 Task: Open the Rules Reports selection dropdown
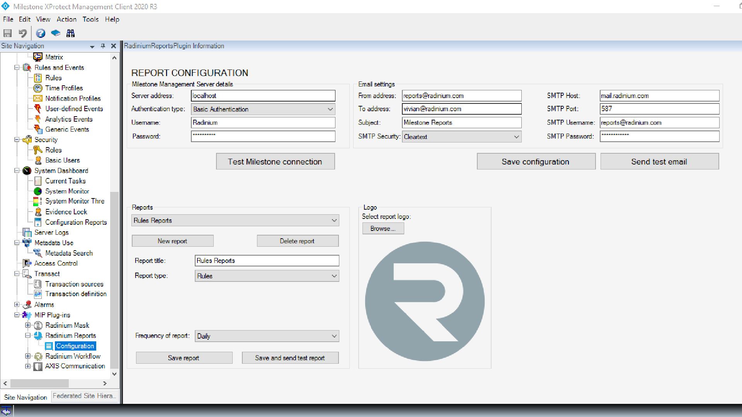pos(334,220)
